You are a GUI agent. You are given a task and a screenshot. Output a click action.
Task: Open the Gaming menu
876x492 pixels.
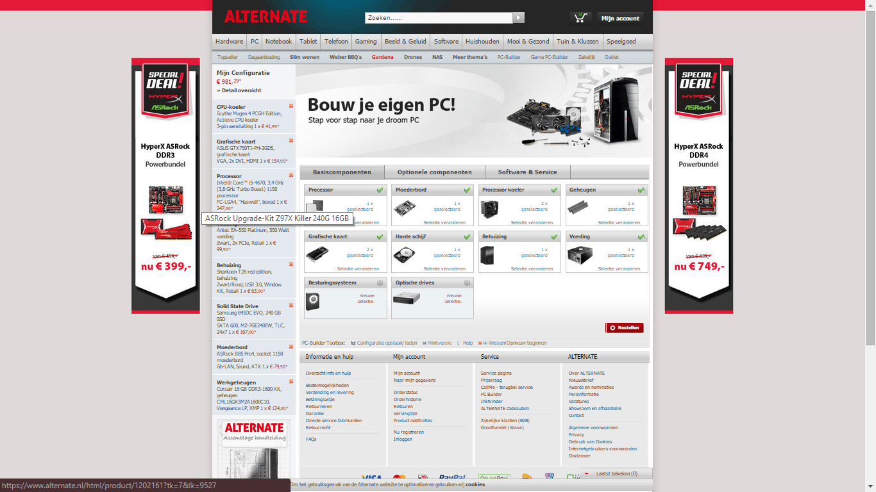point(366,42)
